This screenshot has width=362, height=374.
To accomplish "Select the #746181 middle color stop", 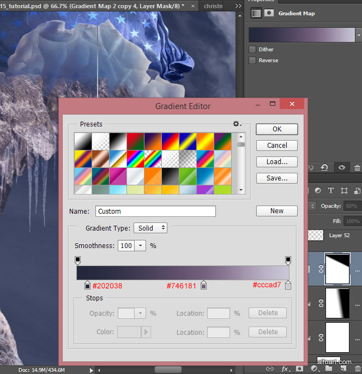I will 204,285.
